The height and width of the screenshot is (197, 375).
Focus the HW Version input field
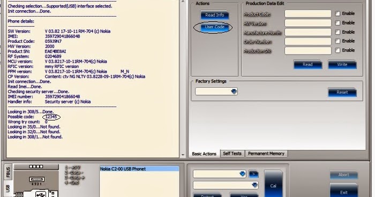click(x=308, y=23)
